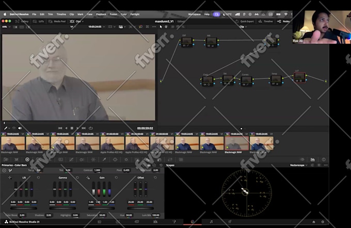The width and height of the screenshot is (351, 228).
Task: Open the Curves palette icon
Action: coord(71,159)
